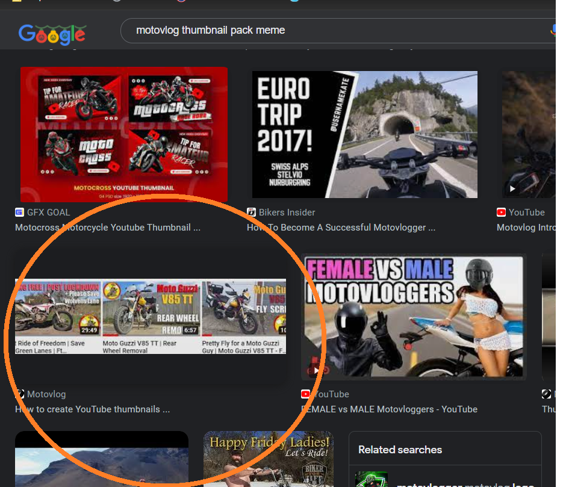Click the Motovlog source favicon
The height and width of the screenshot is (487, 566).
point(20,394)
